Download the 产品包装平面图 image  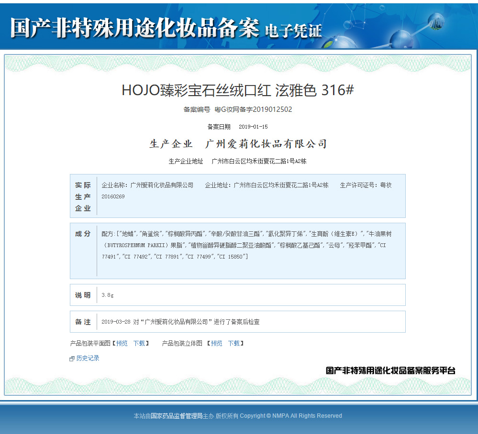coord(139,343)
